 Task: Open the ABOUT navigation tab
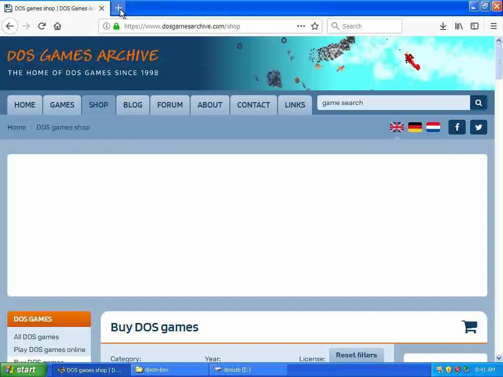pos(210,105)
